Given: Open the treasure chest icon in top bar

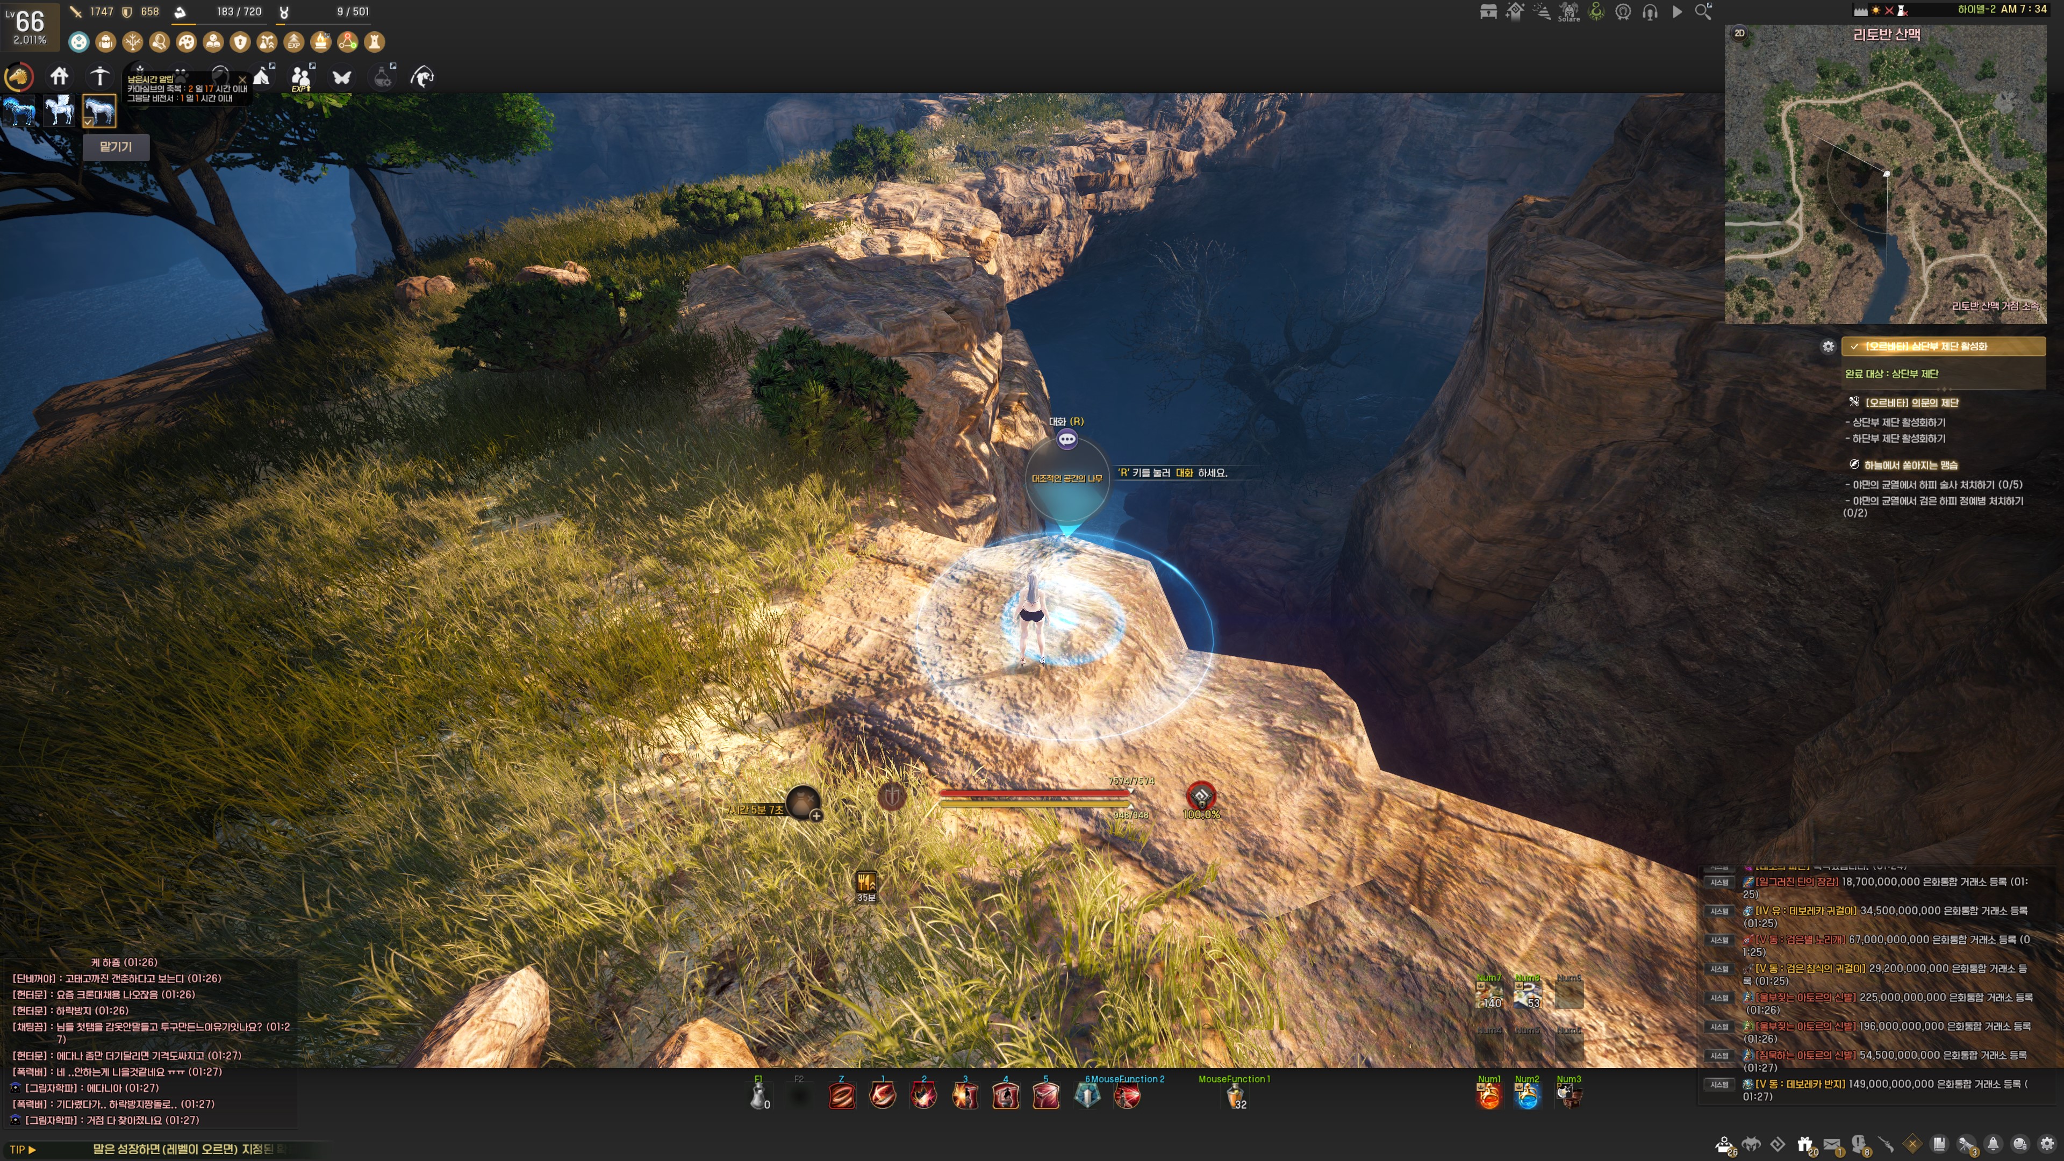Looking at the screenshot, I should coord(1488,11).
